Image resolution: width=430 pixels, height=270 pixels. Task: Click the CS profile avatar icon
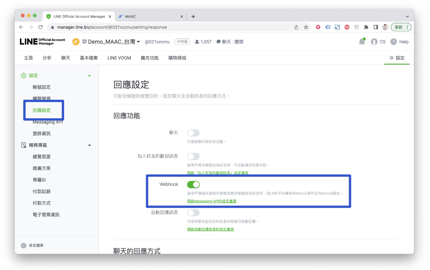coord(374,42)
